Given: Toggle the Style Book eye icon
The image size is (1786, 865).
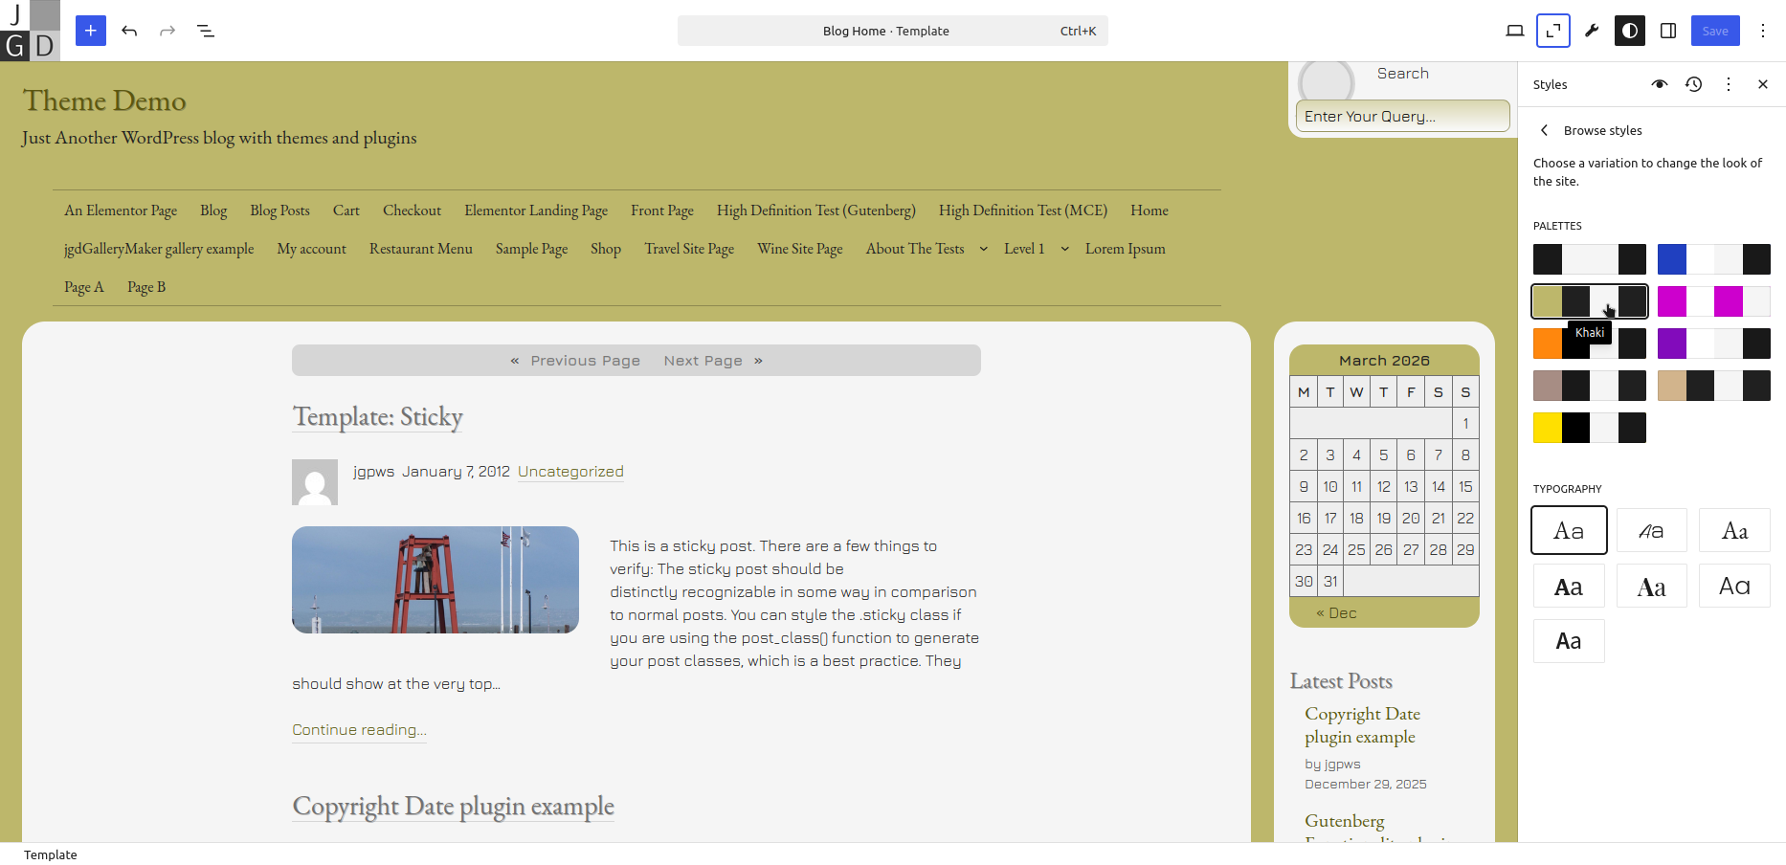Looking at the screenshot, I should (x=1659, y=84).
